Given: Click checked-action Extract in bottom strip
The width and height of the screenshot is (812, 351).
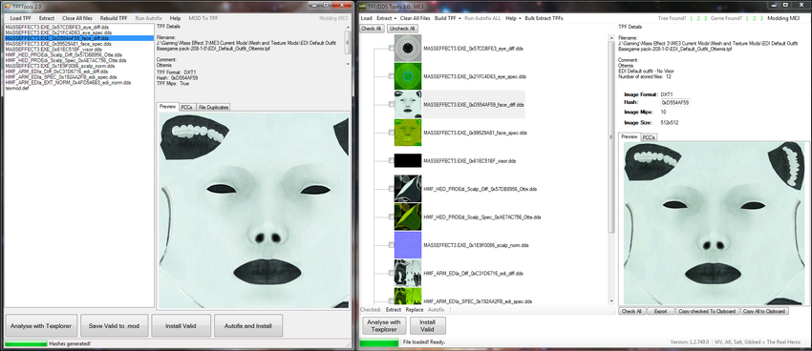Looking at the screenshot, I should (394, 310).
